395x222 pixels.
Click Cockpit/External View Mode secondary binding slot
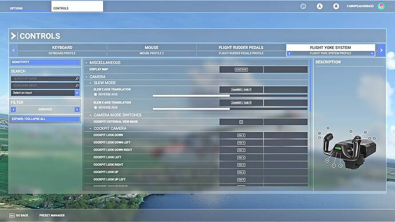pos(286,122)
